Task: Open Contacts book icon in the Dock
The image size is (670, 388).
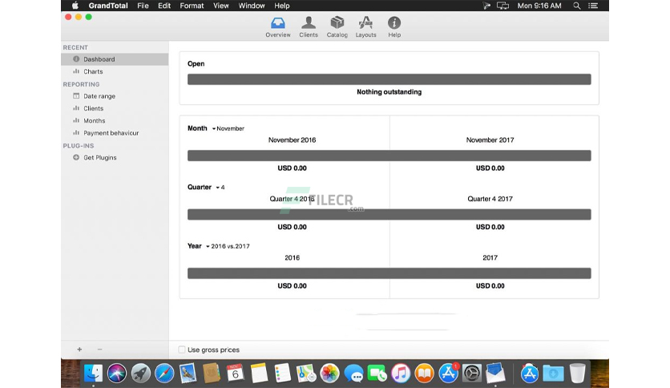Action: (212, 374)
